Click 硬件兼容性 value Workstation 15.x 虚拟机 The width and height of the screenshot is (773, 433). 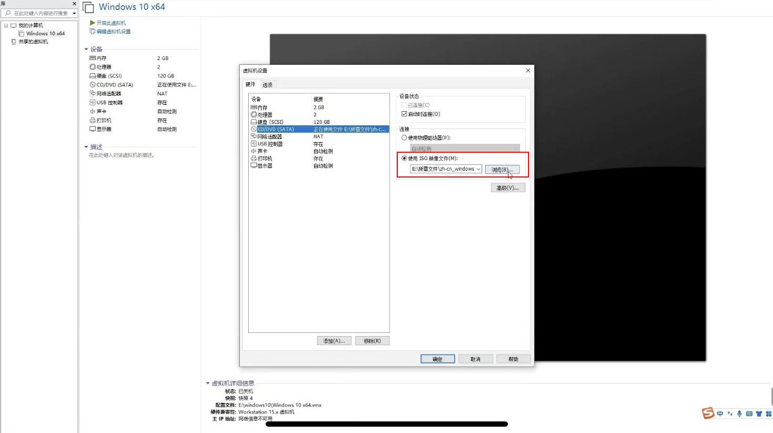pos(266,412)
